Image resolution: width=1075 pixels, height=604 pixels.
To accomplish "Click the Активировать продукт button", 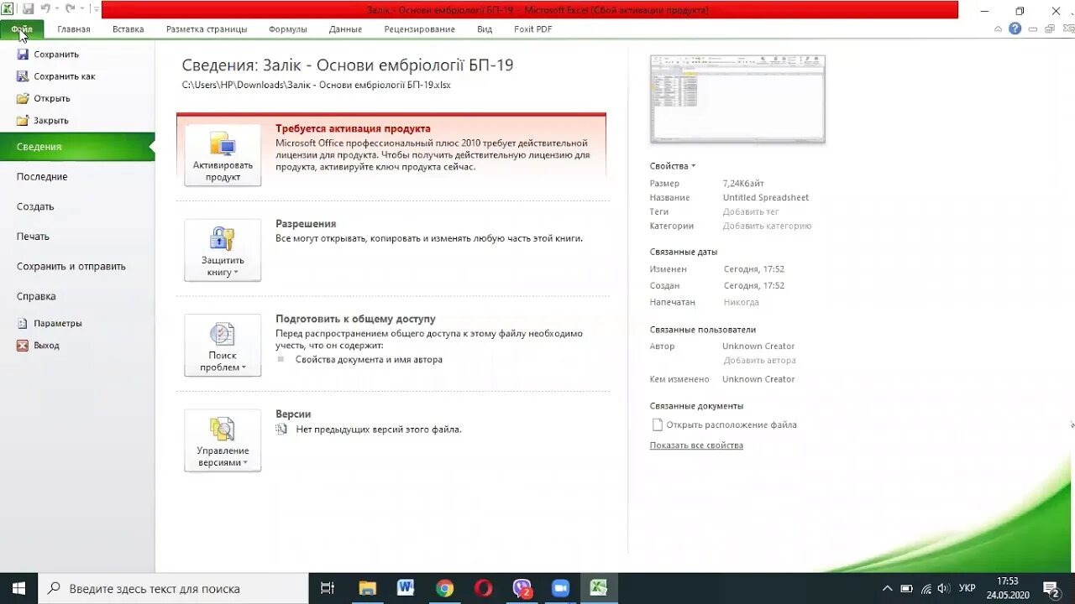I will tap(223, 155).
